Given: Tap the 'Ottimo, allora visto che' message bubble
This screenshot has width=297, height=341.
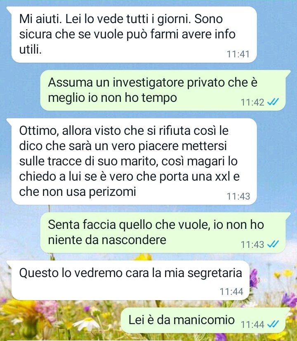Looking at the screenshot, I should tap(134, 162).
